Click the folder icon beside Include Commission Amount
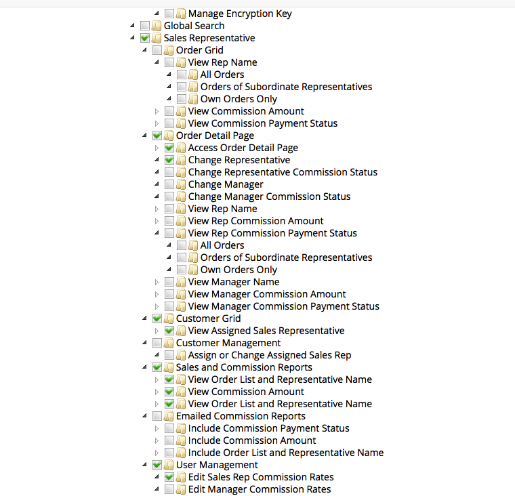 pos(181,440)
